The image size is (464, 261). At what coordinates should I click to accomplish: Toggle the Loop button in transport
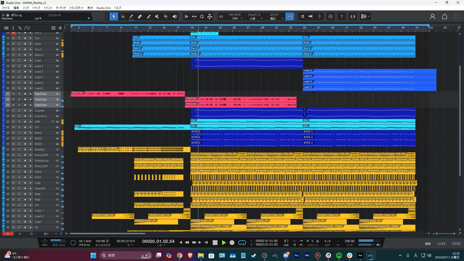[x=243, y=242]
